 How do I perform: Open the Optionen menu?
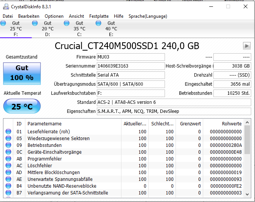pyautogui.click(x=54, y=16)
